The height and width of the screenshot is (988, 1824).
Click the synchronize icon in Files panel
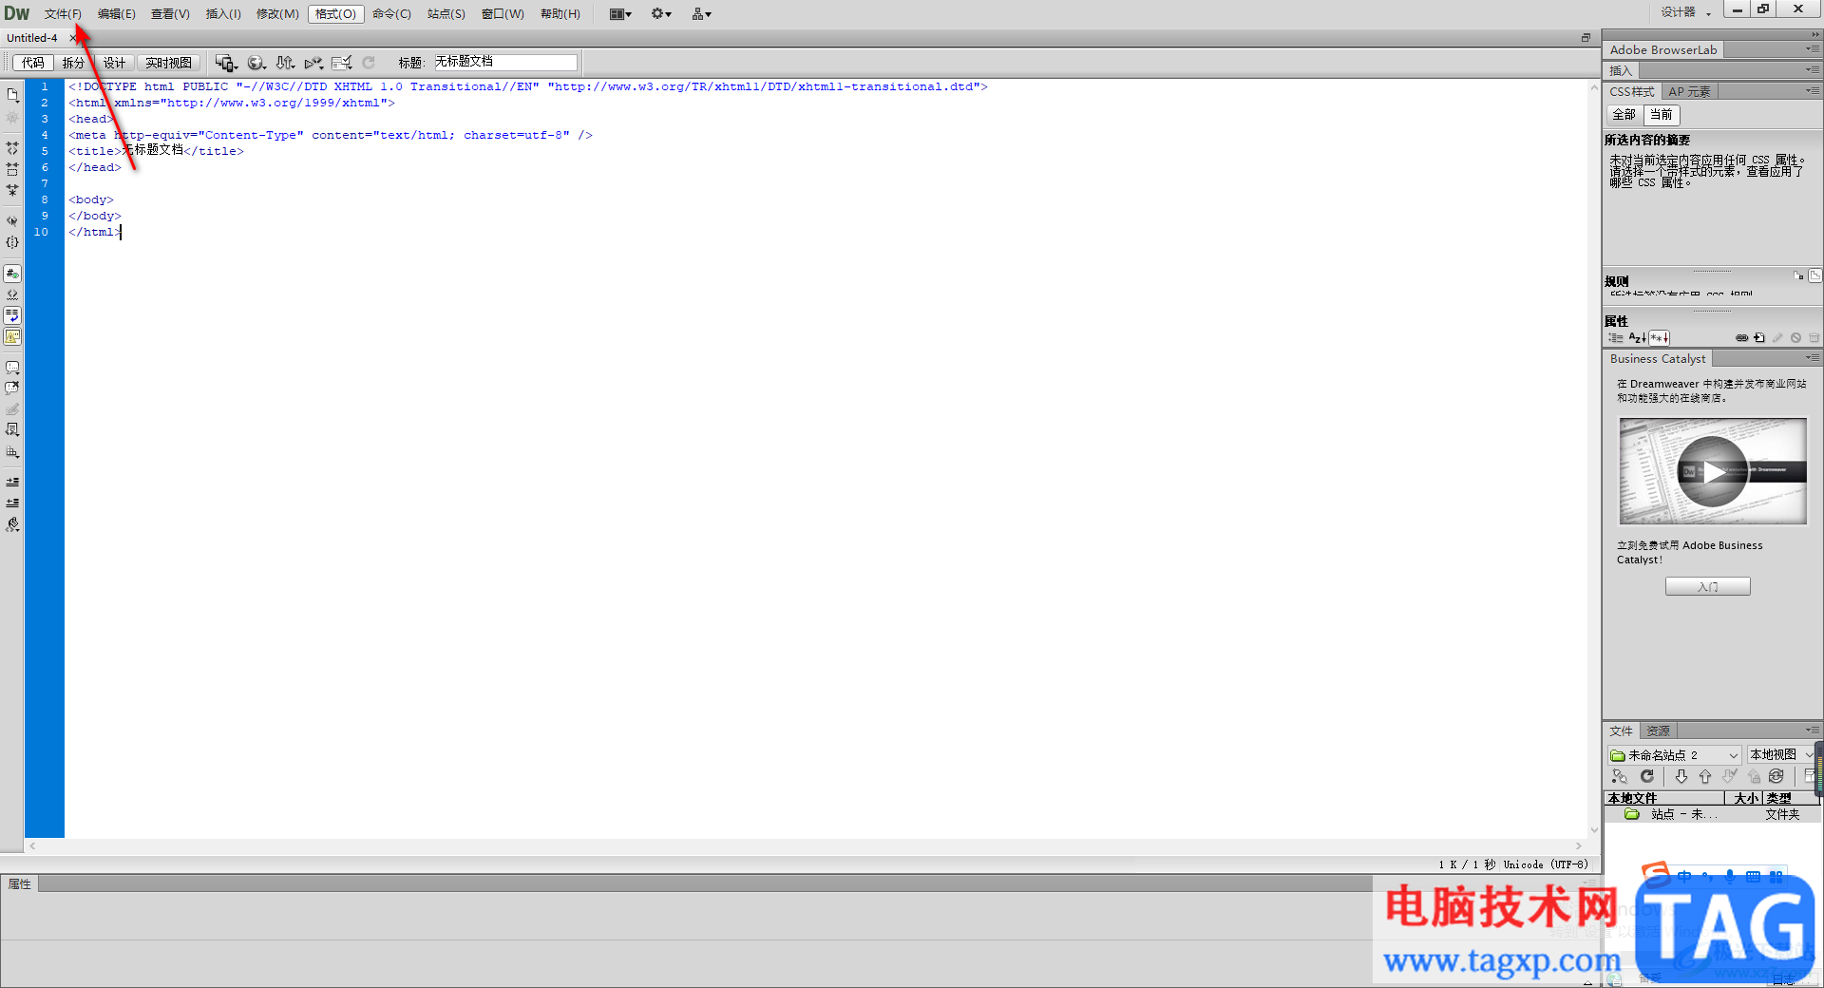pos(1776,776)
